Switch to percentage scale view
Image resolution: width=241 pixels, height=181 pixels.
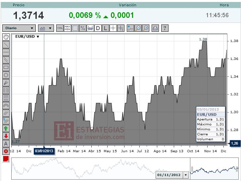83,28
